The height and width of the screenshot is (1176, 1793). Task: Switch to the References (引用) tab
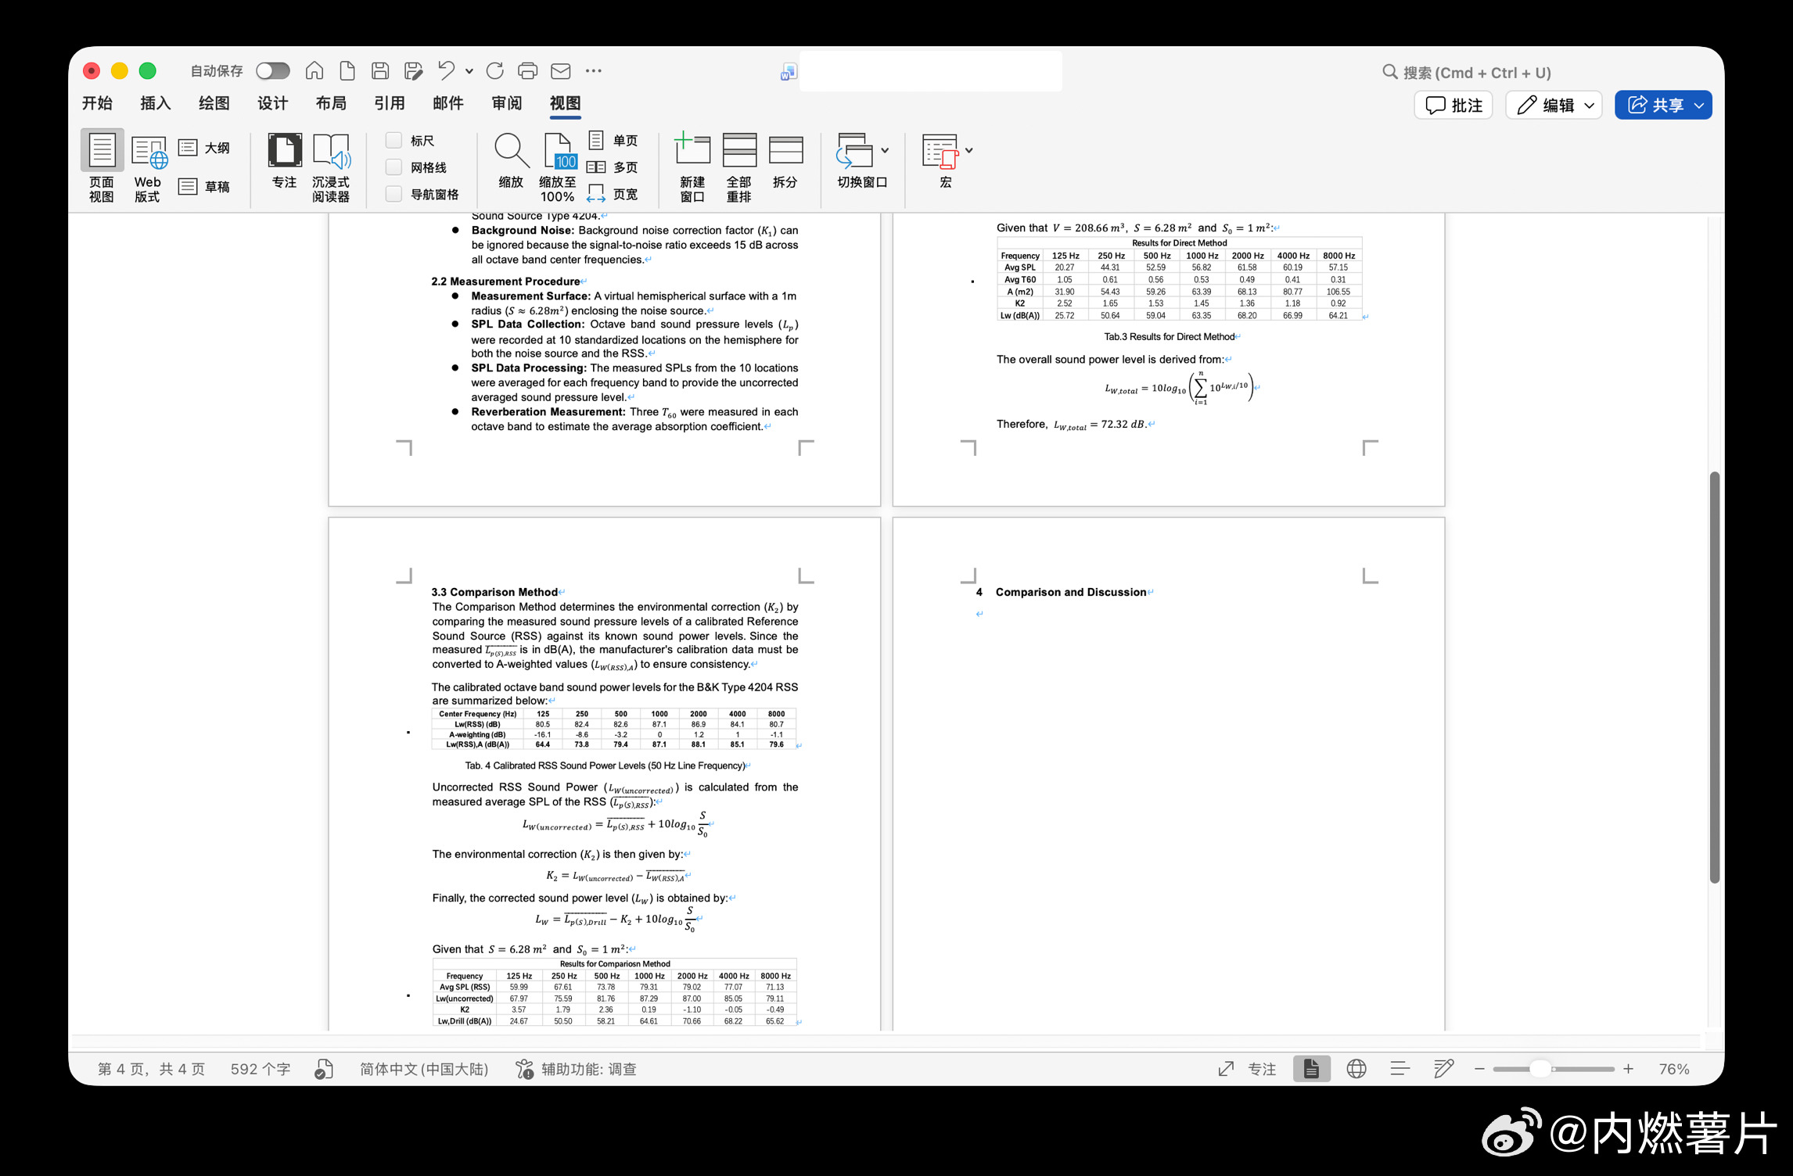389,103
